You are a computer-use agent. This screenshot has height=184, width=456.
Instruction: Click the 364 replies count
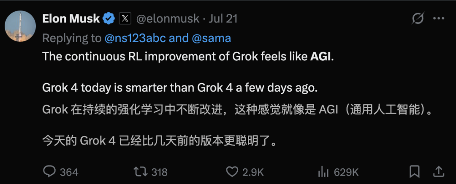[x=69, y=172]
